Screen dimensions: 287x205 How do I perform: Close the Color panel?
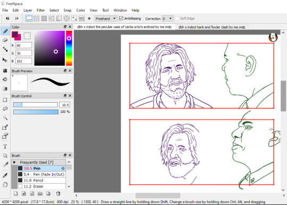click(x=70, y=27)
